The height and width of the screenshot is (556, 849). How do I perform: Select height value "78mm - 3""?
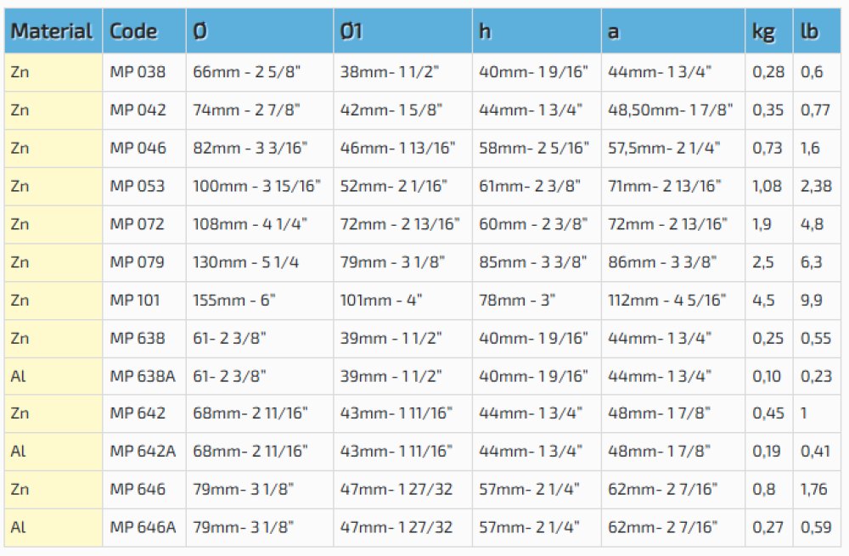517,300
